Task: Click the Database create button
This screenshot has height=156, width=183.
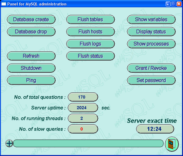Action: 31,19
